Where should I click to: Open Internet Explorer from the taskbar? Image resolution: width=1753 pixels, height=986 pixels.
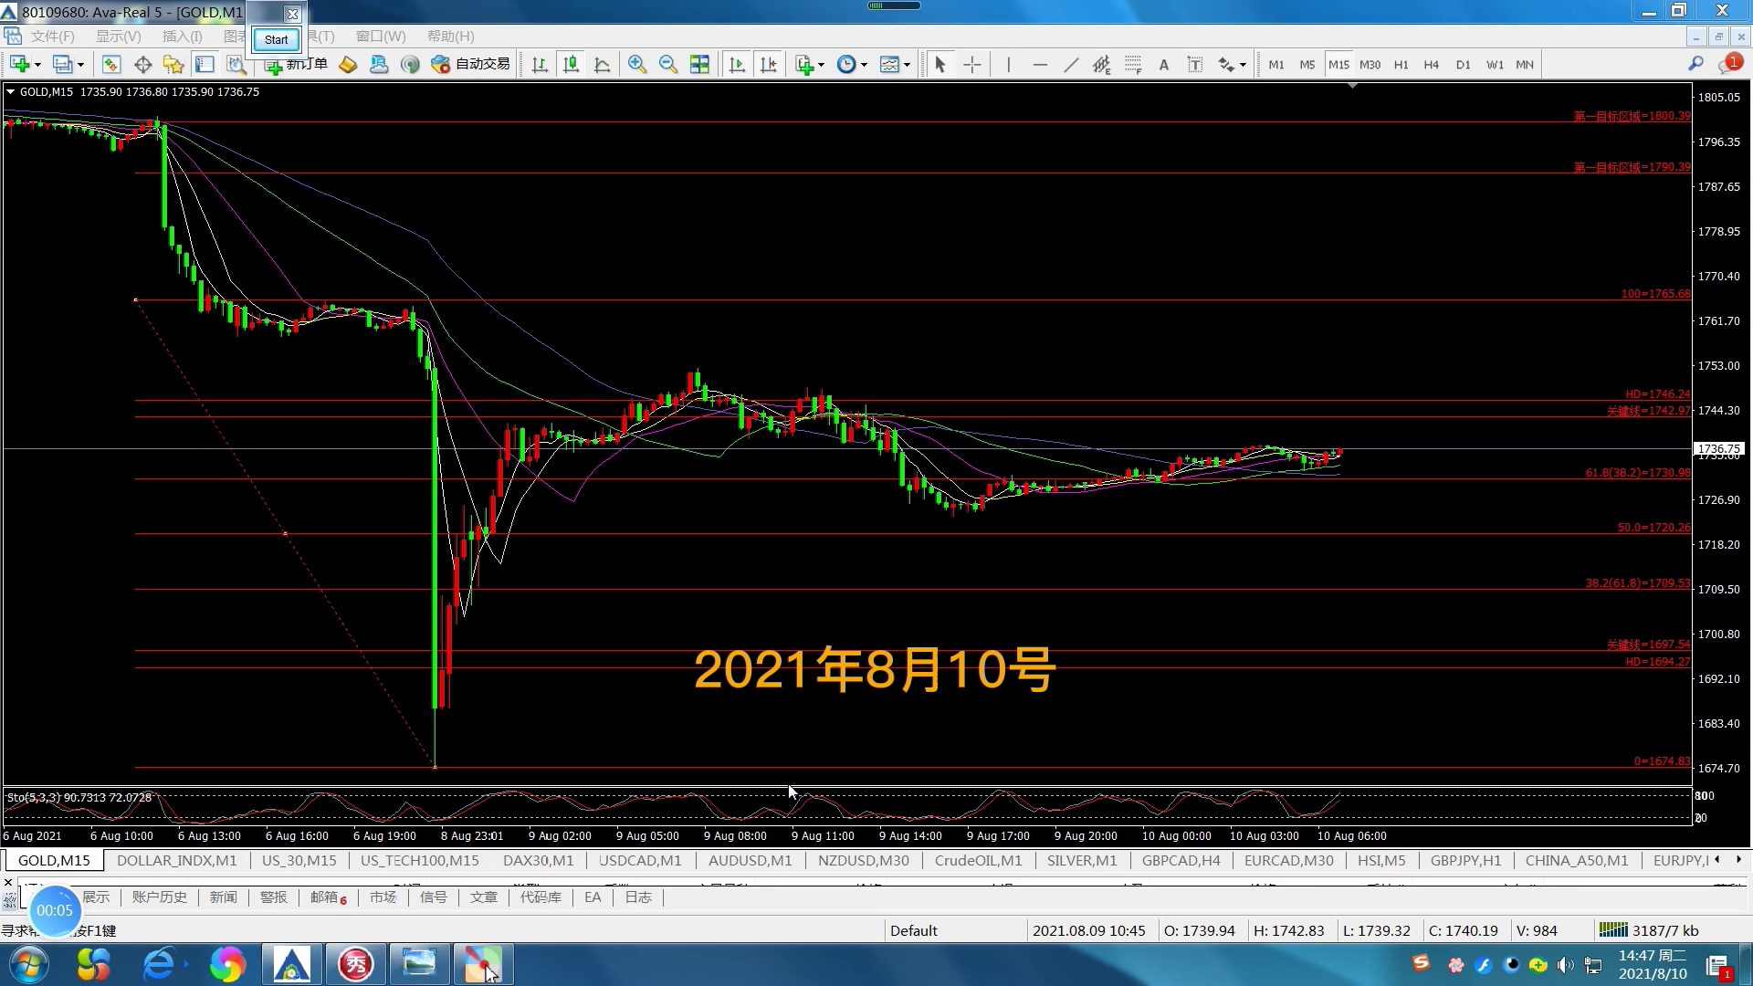159,964
